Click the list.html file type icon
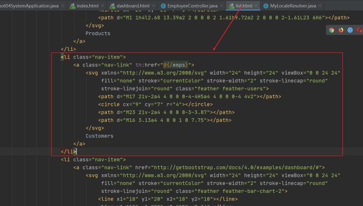This screenshot has height=206, width=363. click(x=231, y=6)
